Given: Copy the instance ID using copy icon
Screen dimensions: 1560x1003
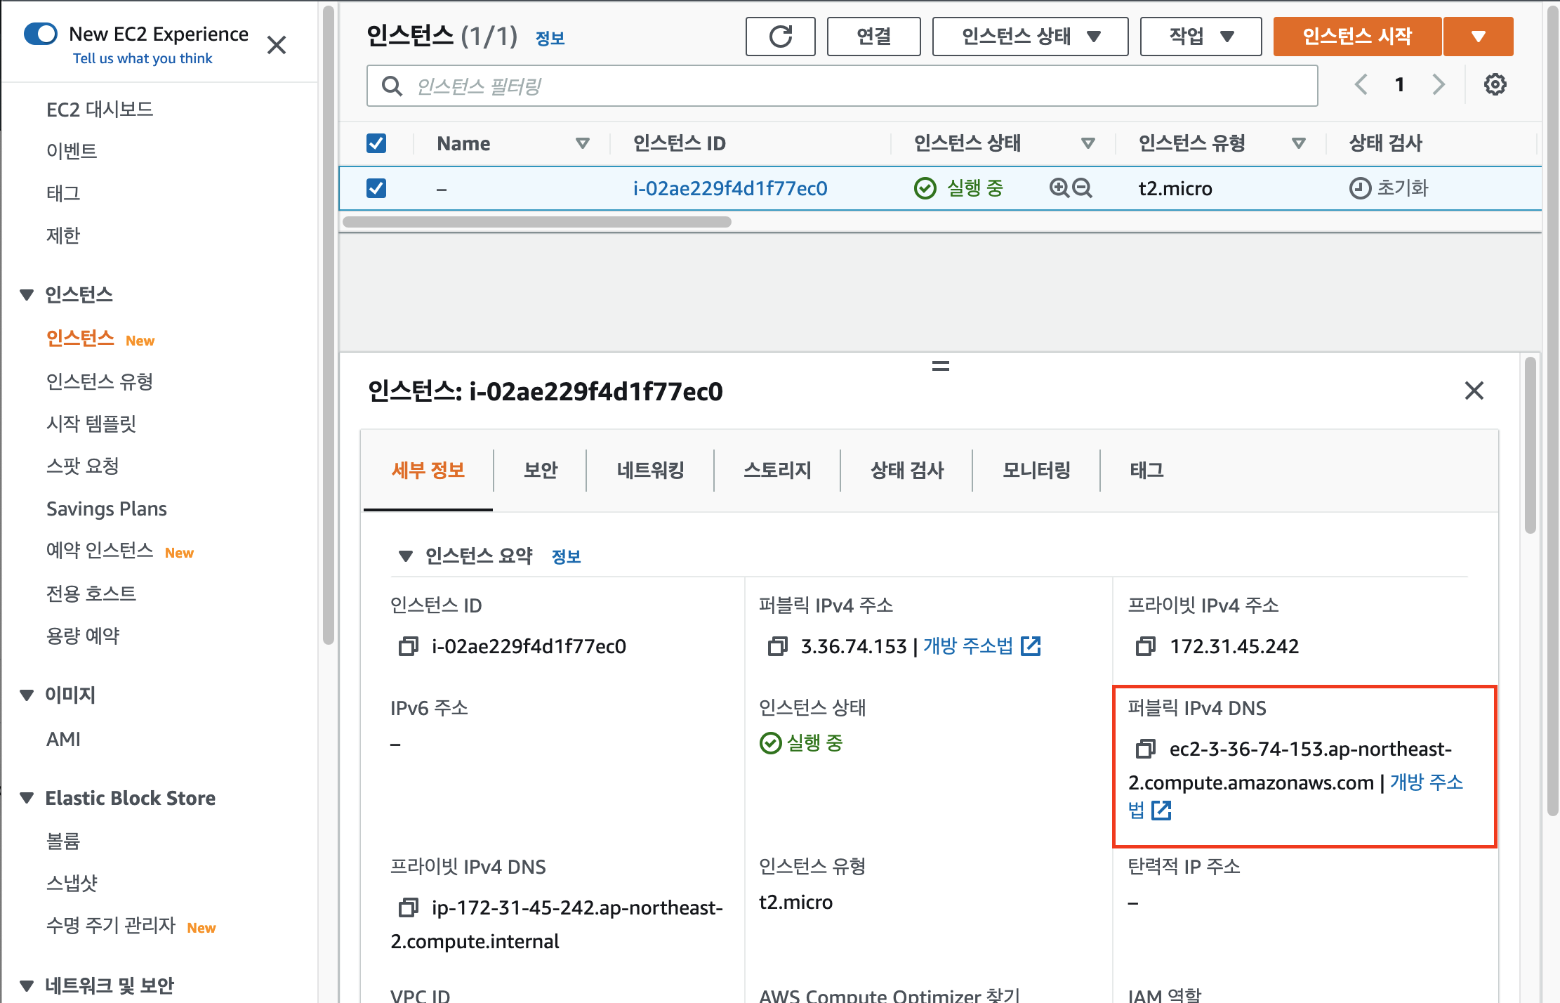Looking at the screenshot, I should 408,646.
